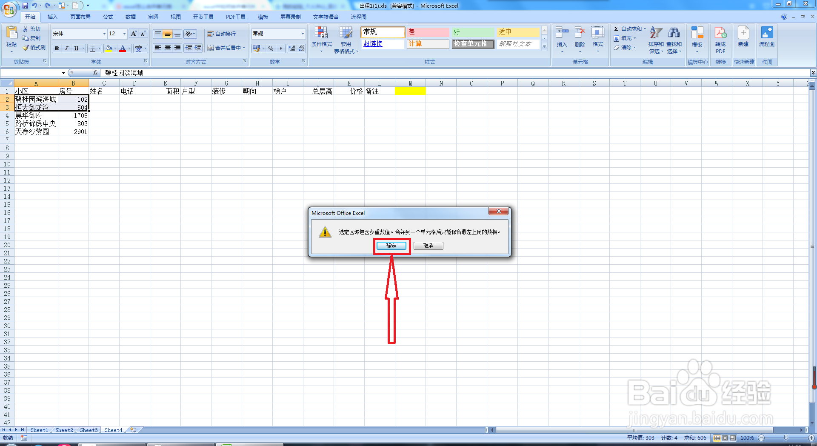This screenshot has width=817, height=446.
Task: Apply percent style format
Action: pyautogui.click(x=271, y=49)
